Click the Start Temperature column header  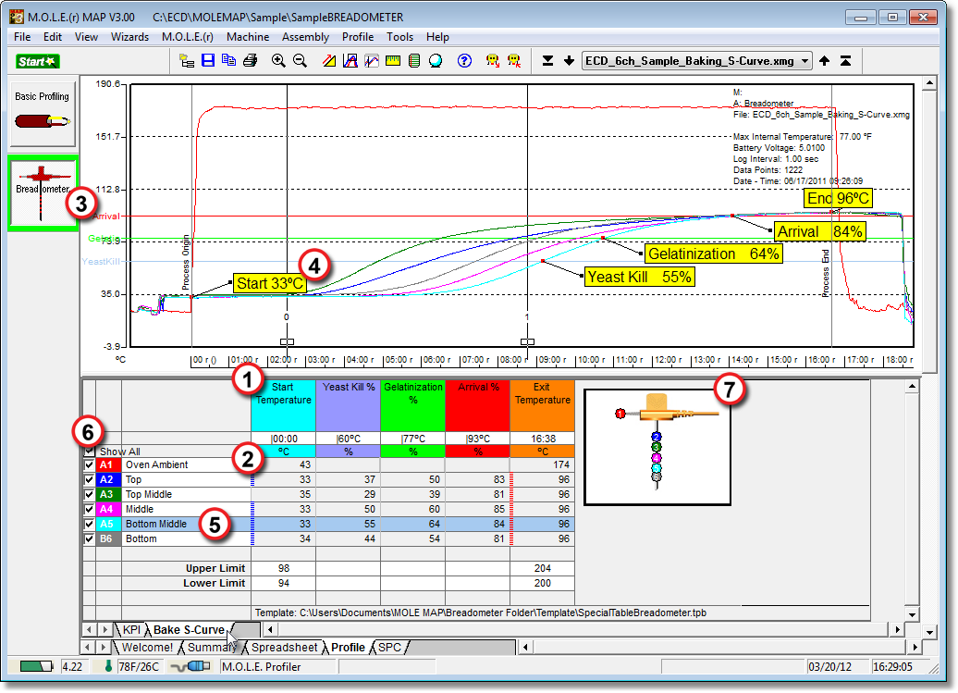(x=283, y=406)
